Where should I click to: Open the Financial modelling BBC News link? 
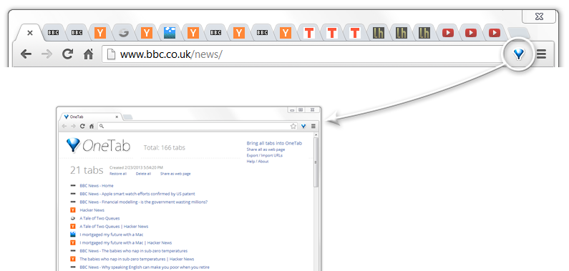pos(144,202)
